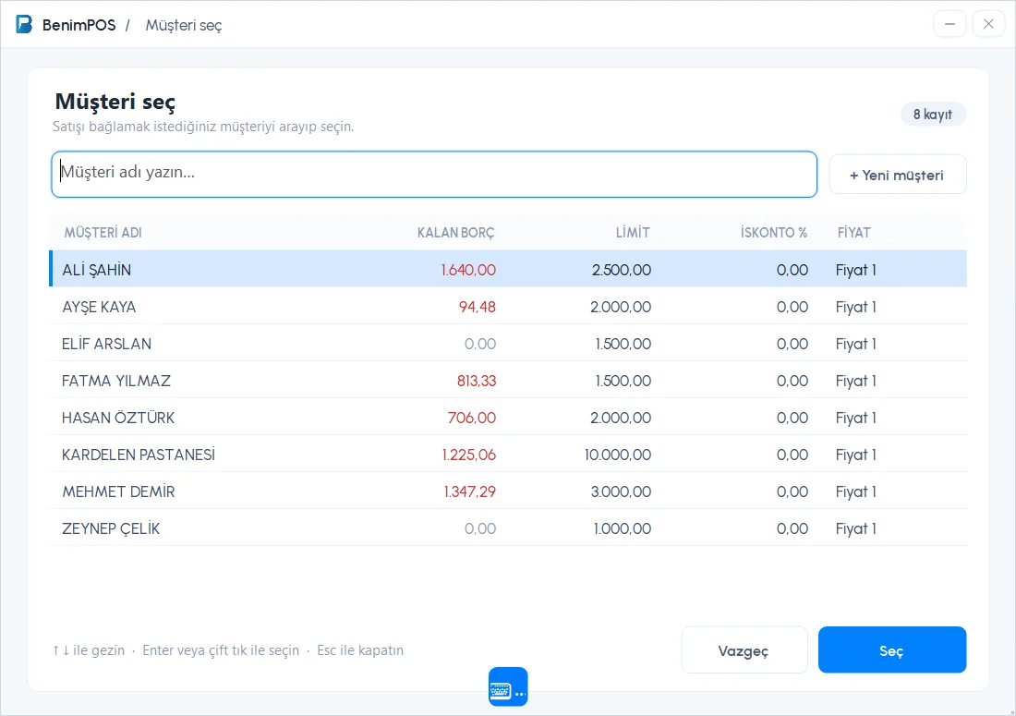The width and height of the screenshot is (1016, 716).
Task: Pick FATMA YILMAZ from the list
Action: (x=509, y=380)
